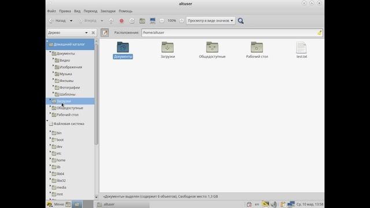
Task: Expand the Фотографии tree node arrow
Action: [x=53, y=86]
